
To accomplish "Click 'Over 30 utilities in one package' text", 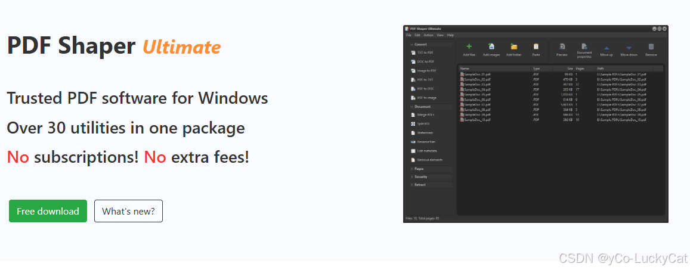I will click(x=126, y=128).
